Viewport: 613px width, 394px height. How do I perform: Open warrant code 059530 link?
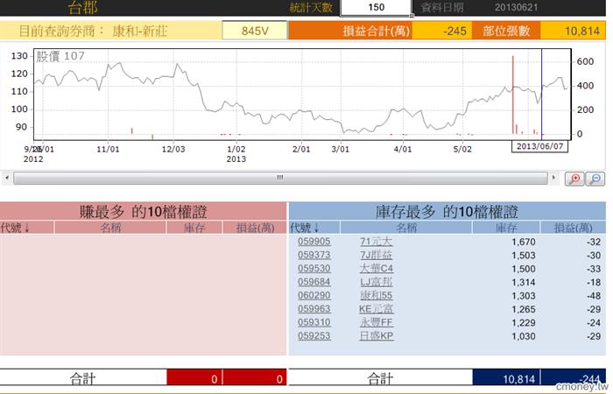[x=314, y=268]
